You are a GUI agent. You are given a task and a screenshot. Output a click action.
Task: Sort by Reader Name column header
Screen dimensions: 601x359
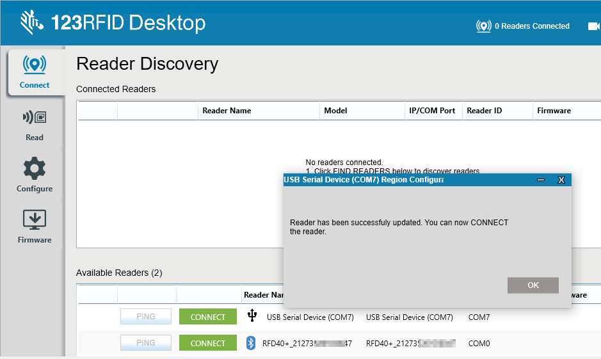(227, 111)
